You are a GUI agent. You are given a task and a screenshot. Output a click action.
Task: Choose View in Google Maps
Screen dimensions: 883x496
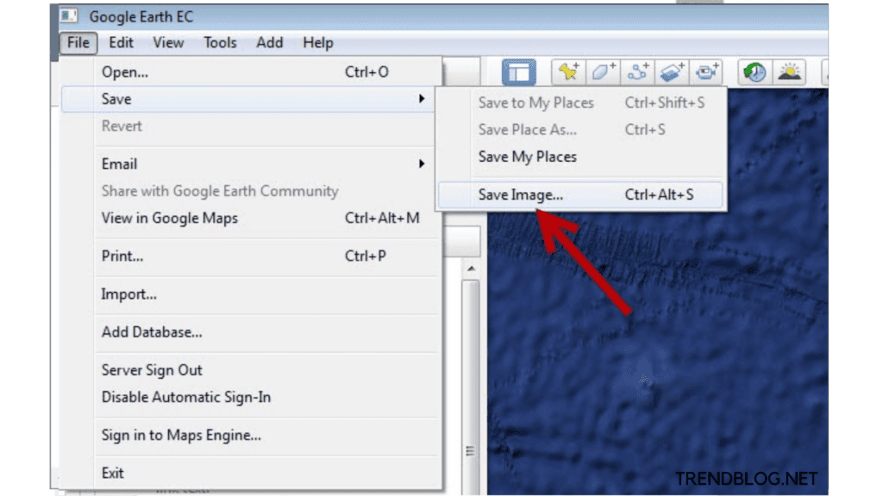pyautogui.click(x=247, y=218)
